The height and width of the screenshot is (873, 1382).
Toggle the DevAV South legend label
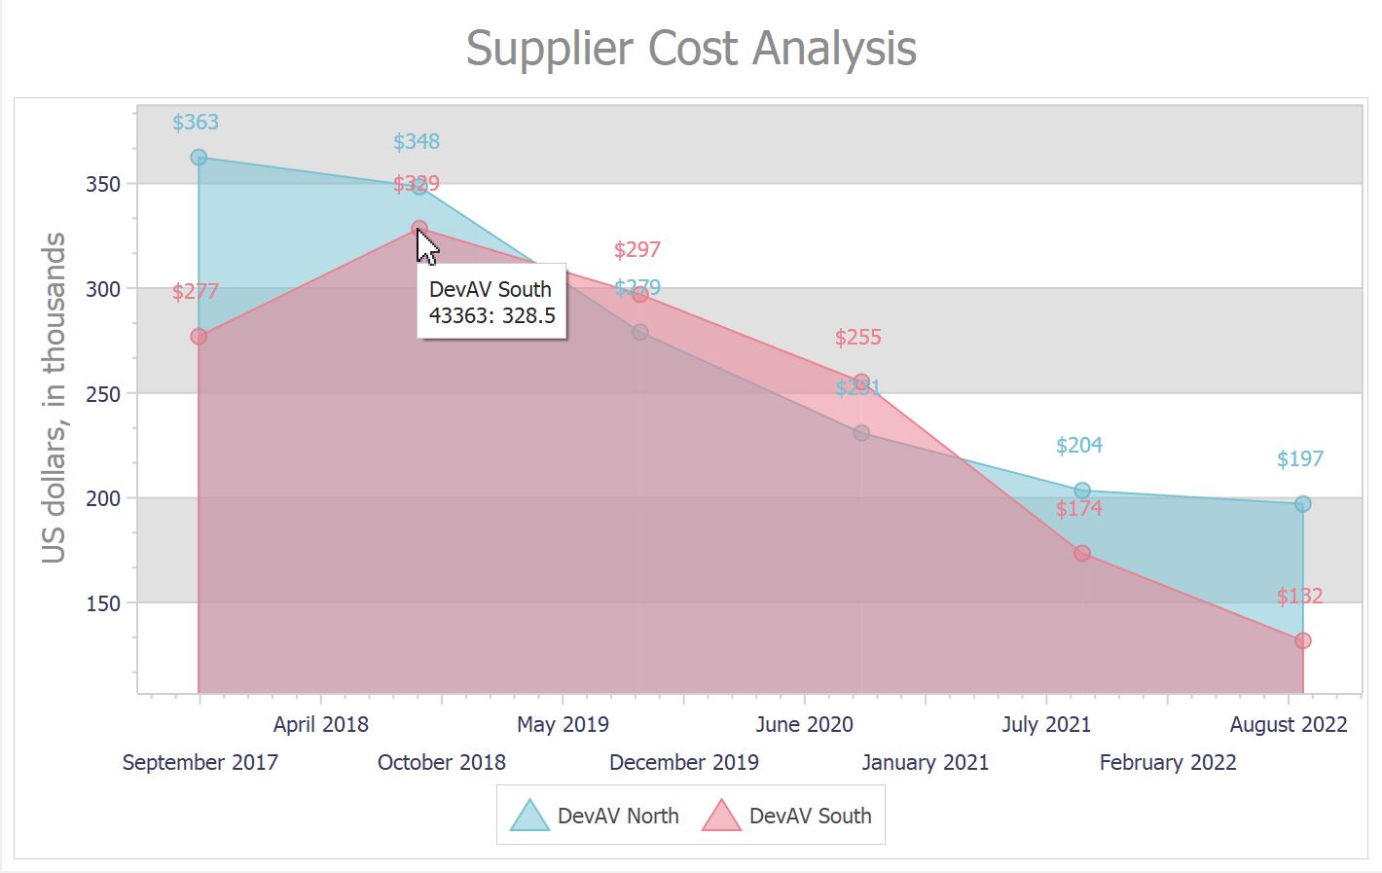(810, 817)
